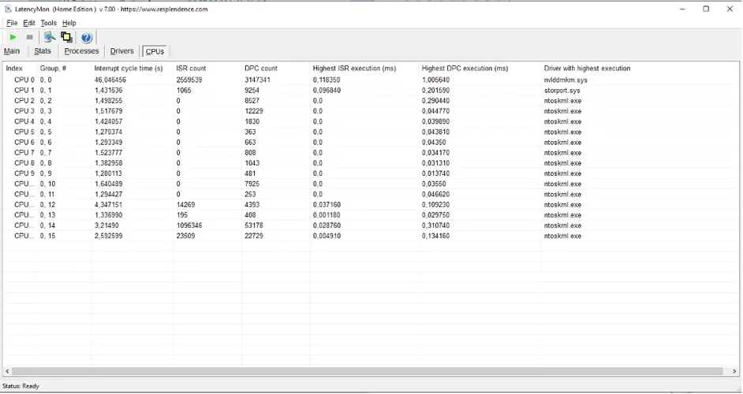Open help via blue question mark icon
This screenshot has height=394, width=743.
click(x=86, y=37)
